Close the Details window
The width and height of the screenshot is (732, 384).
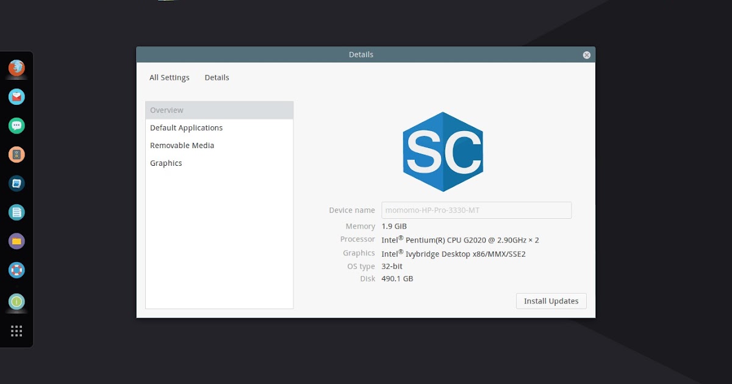(586, 54)
